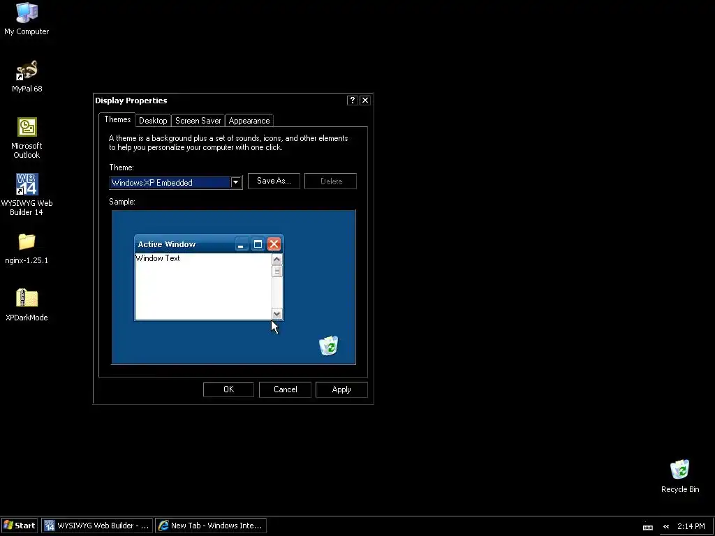This screenshot has width=715, height=536.
Task: Open the Appearance tab
Action: 249,121
